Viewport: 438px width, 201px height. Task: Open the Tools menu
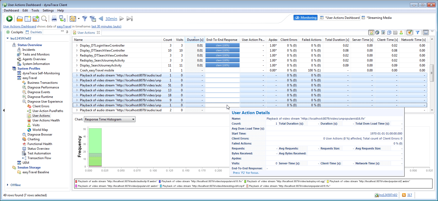[x=35, y=10]
